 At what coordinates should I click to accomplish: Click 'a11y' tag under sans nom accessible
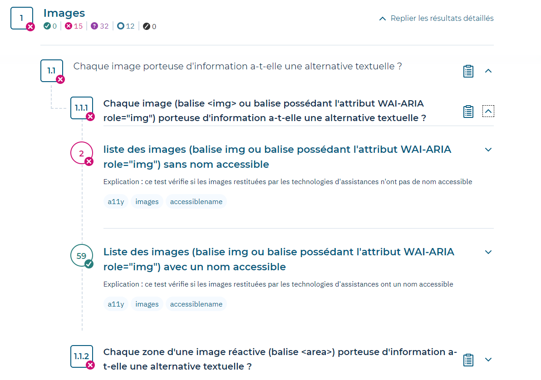pyautogui.click(x=116, y=202)
